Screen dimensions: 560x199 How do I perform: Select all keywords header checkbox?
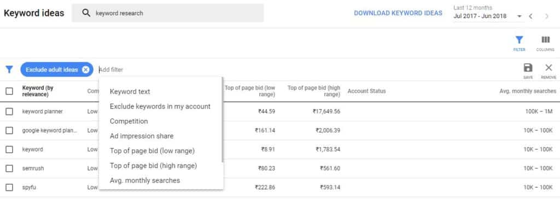coord(9,91)
